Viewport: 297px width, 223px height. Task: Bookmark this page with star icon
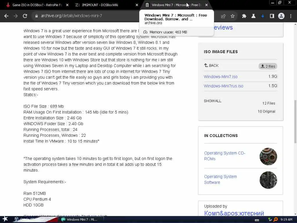[x=233, y=16]
